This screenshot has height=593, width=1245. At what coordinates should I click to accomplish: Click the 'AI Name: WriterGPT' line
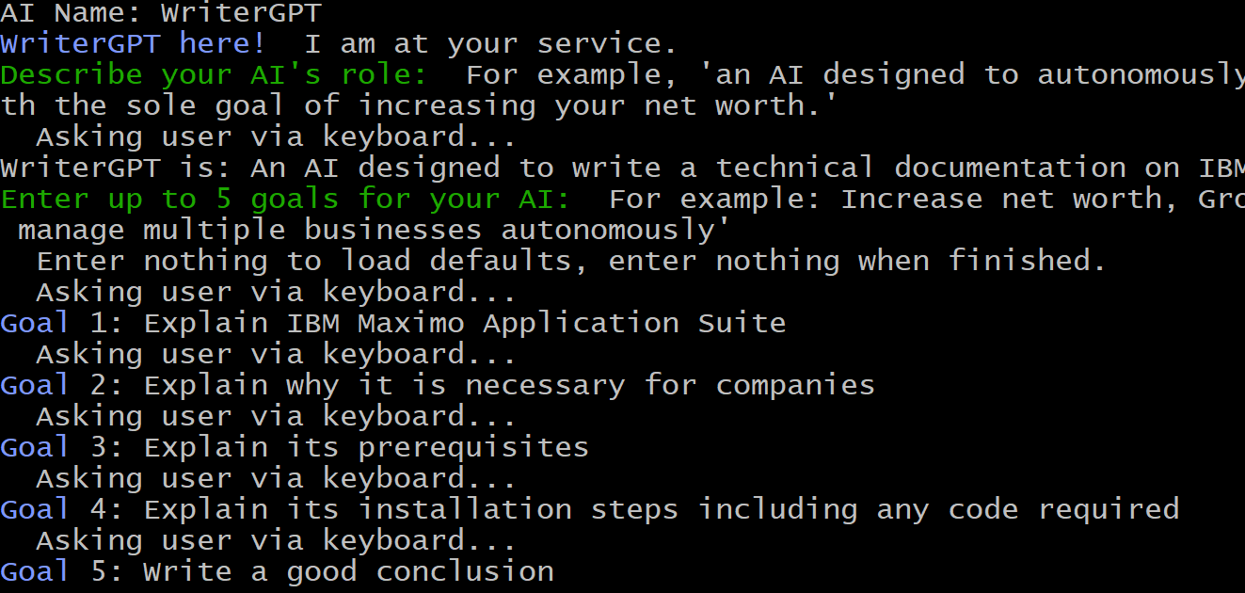coord(161,13)
